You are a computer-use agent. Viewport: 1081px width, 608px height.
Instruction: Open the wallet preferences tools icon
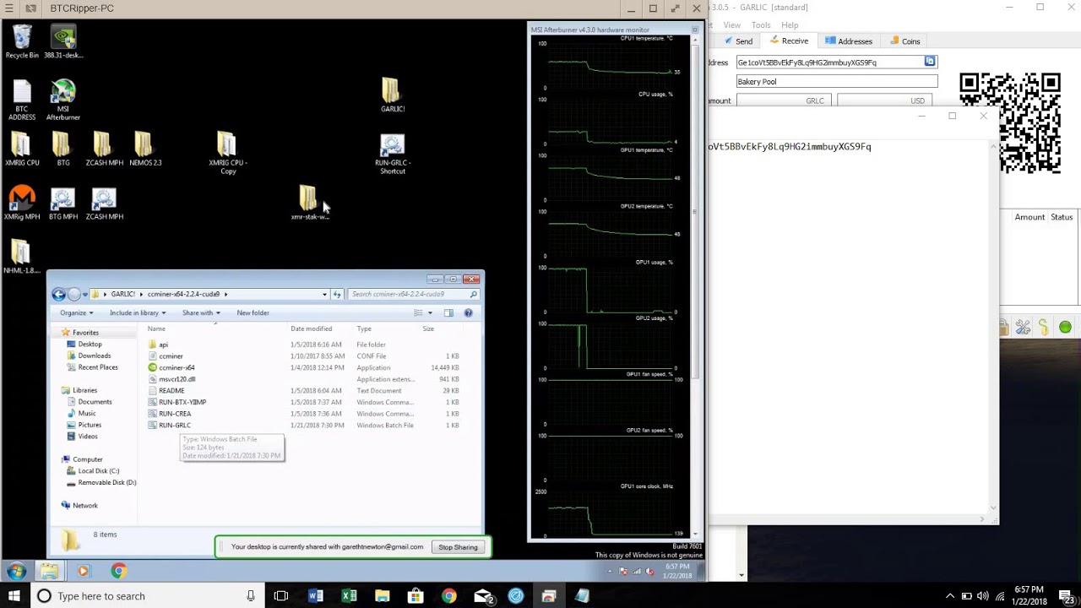(x=1023, y=328)
